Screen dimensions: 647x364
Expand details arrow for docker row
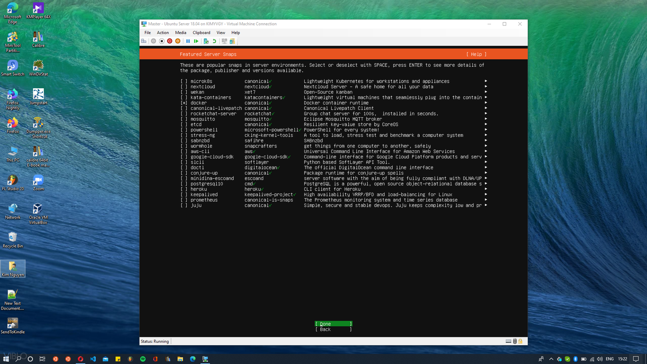486,103
